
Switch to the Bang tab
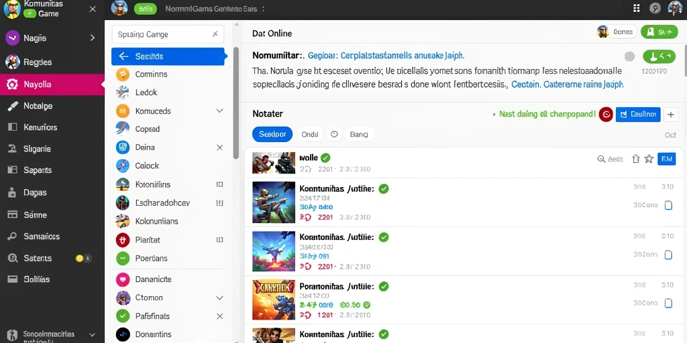[359, 134]
